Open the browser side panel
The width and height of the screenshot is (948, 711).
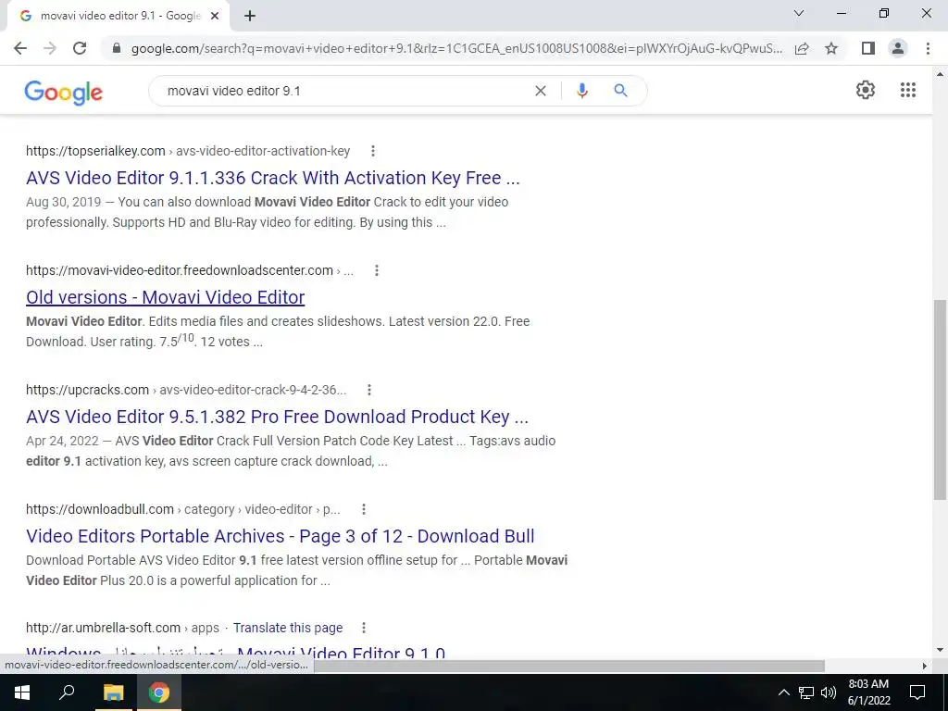click(868, 48)
